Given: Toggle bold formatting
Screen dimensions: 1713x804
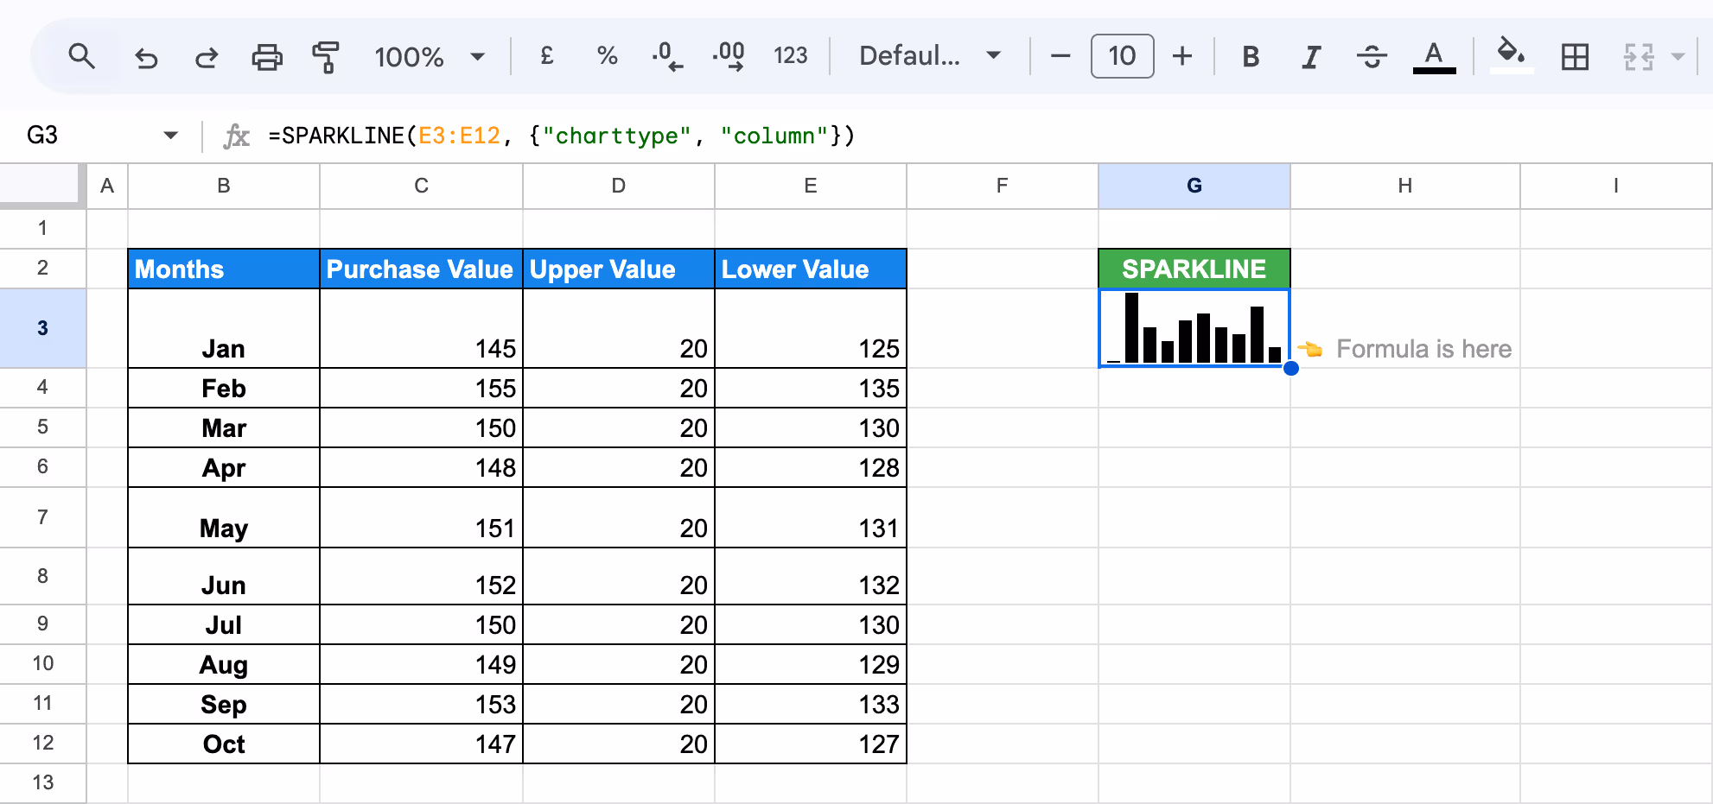Looking at the screenshot, I should [1250, 57].
